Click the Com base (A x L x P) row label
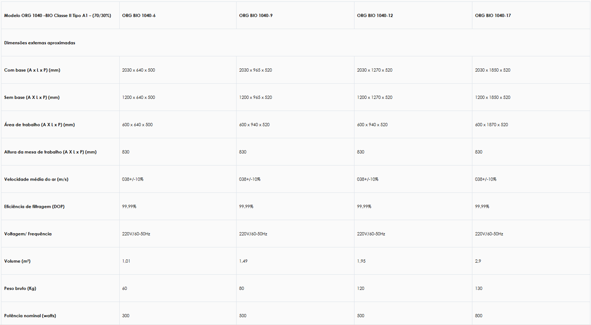This screenshot has height=325, width=591. click(x=32, y=70)
